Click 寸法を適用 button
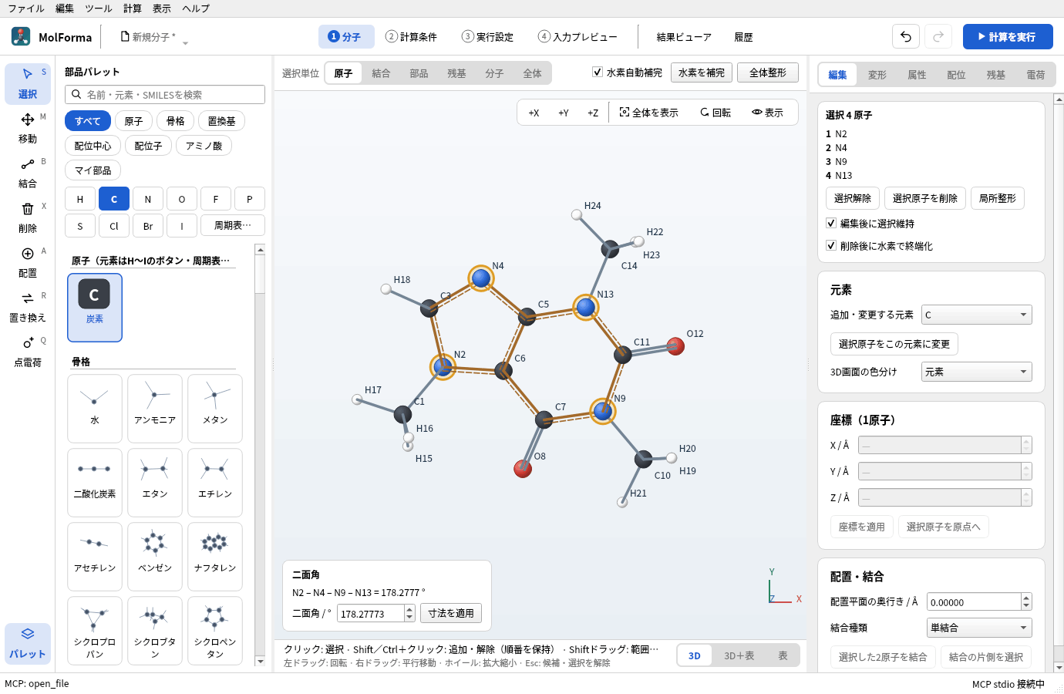1064x694 pixels. pos(451,613)
